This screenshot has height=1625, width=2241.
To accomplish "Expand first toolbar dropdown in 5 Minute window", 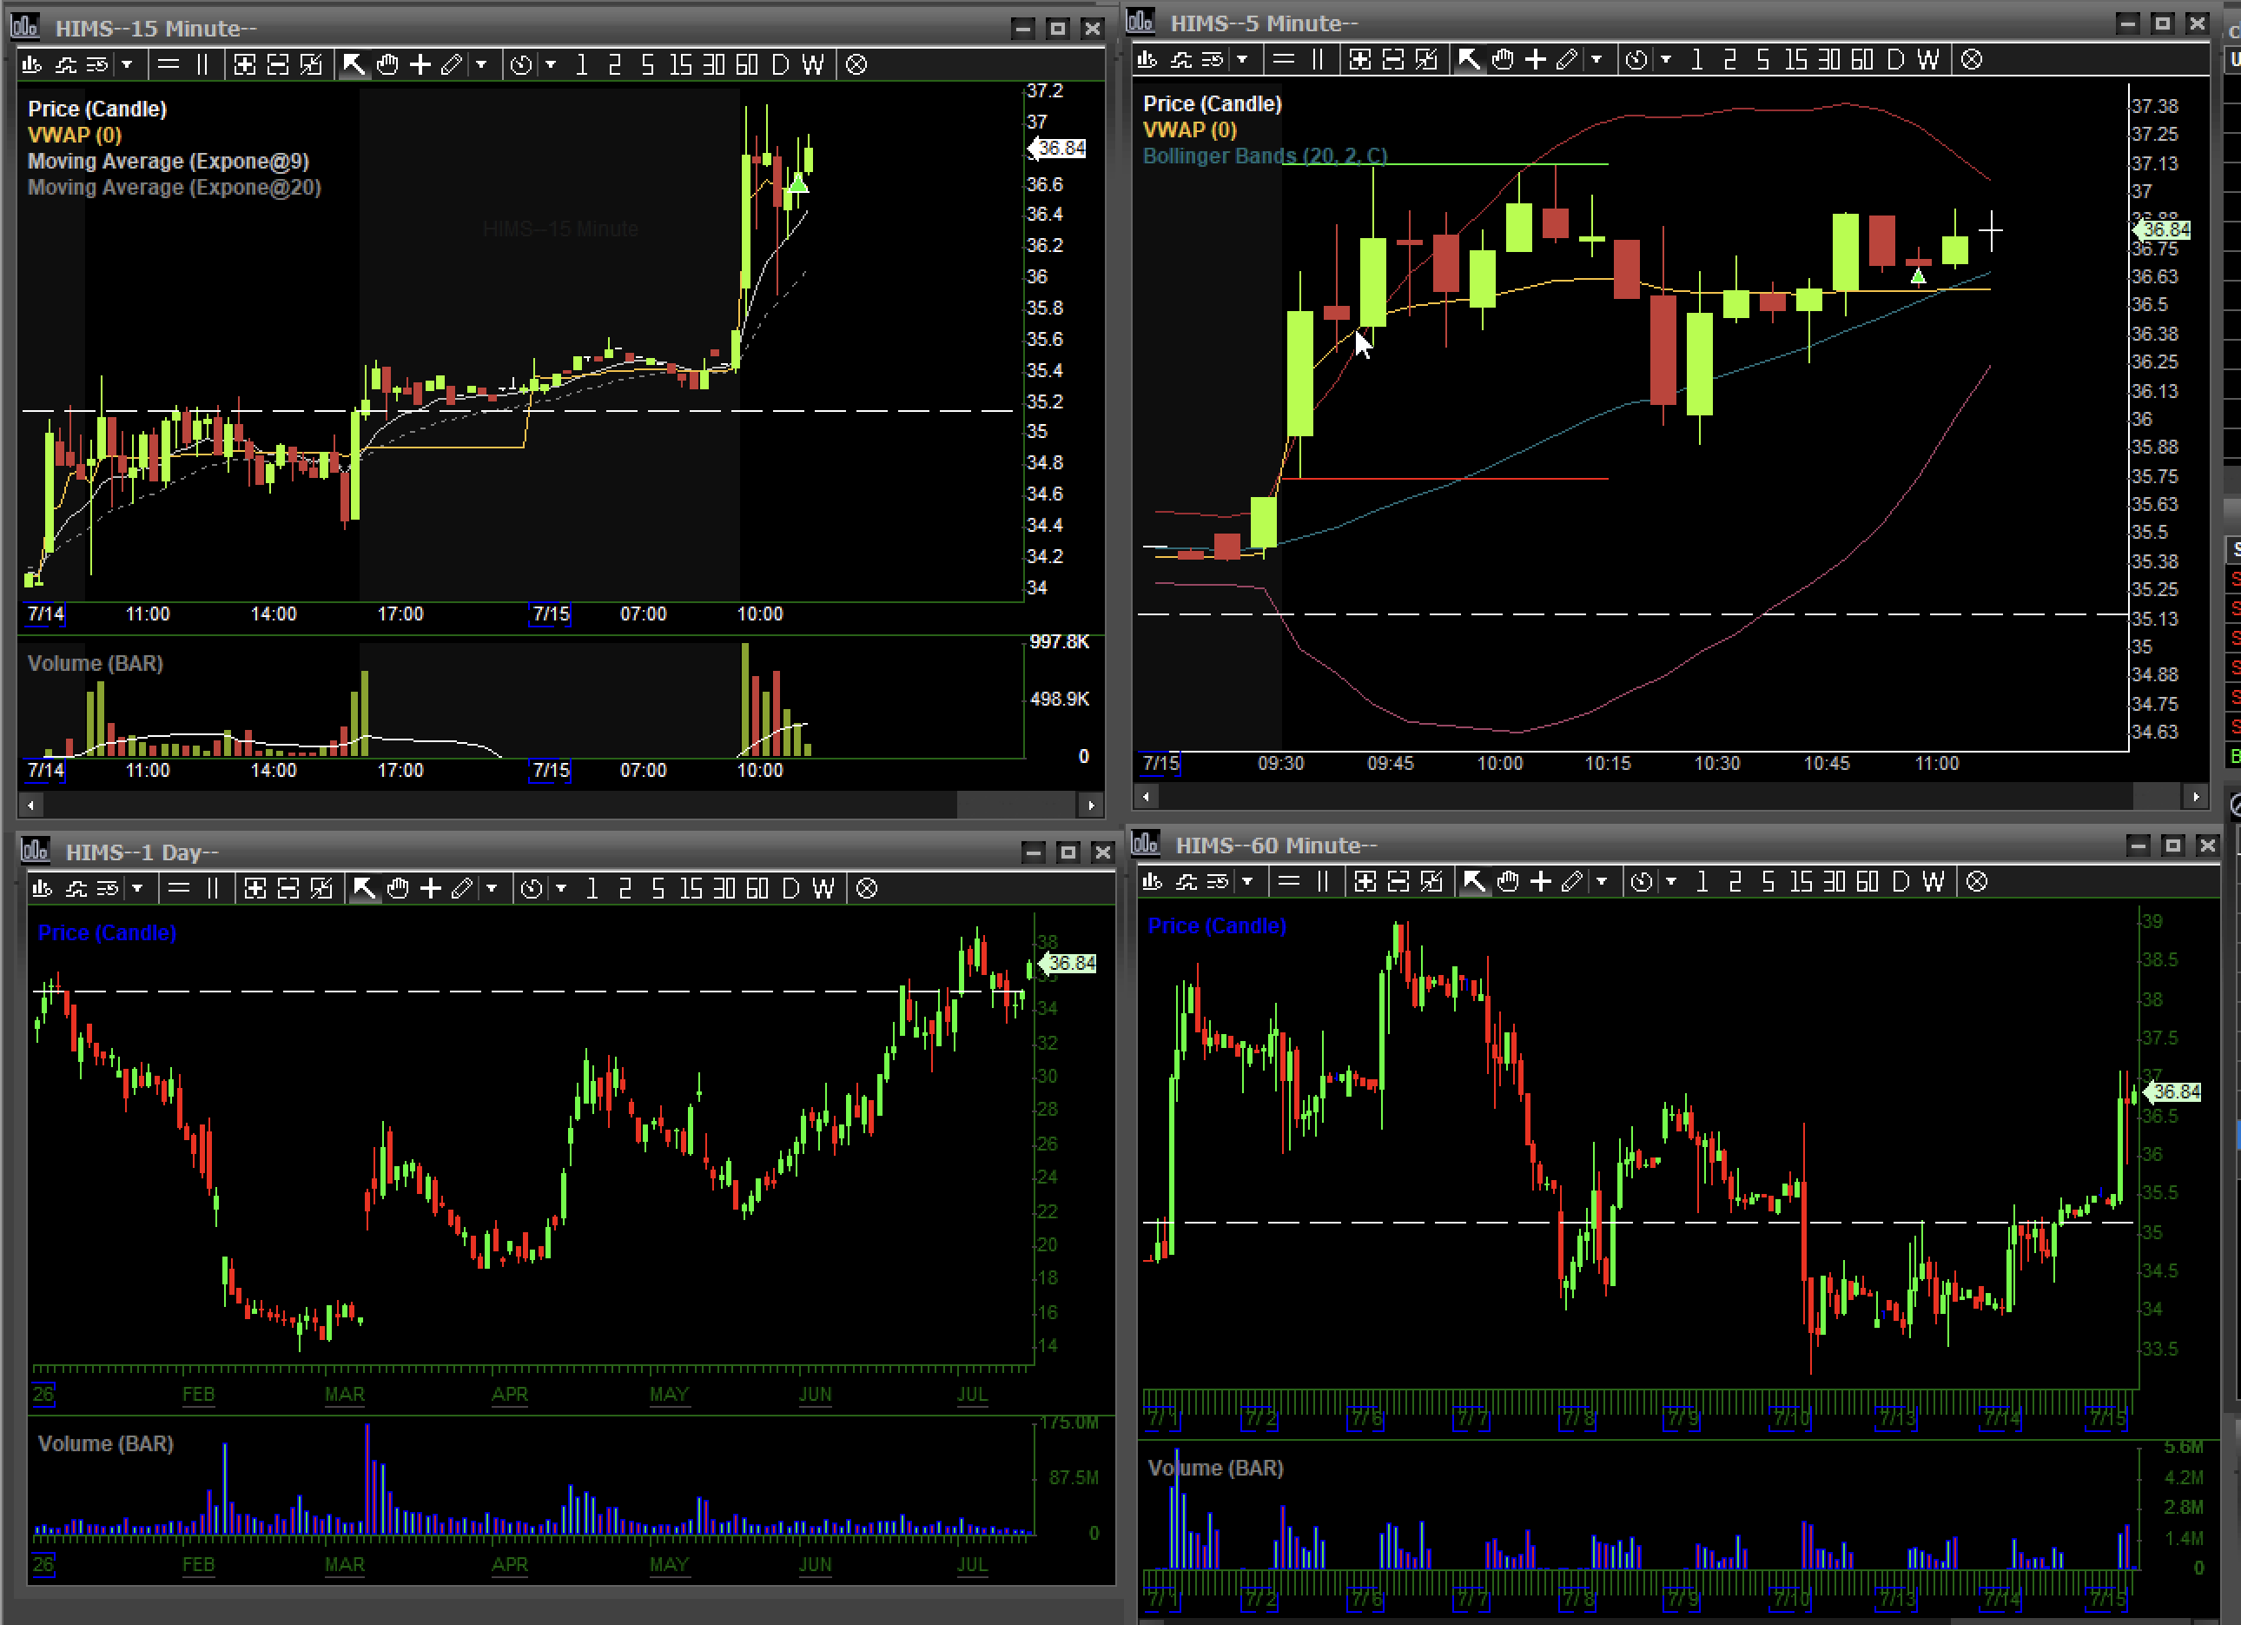I will 1242,60.
